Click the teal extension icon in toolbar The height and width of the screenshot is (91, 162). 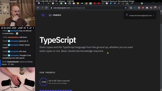[135, 8]
